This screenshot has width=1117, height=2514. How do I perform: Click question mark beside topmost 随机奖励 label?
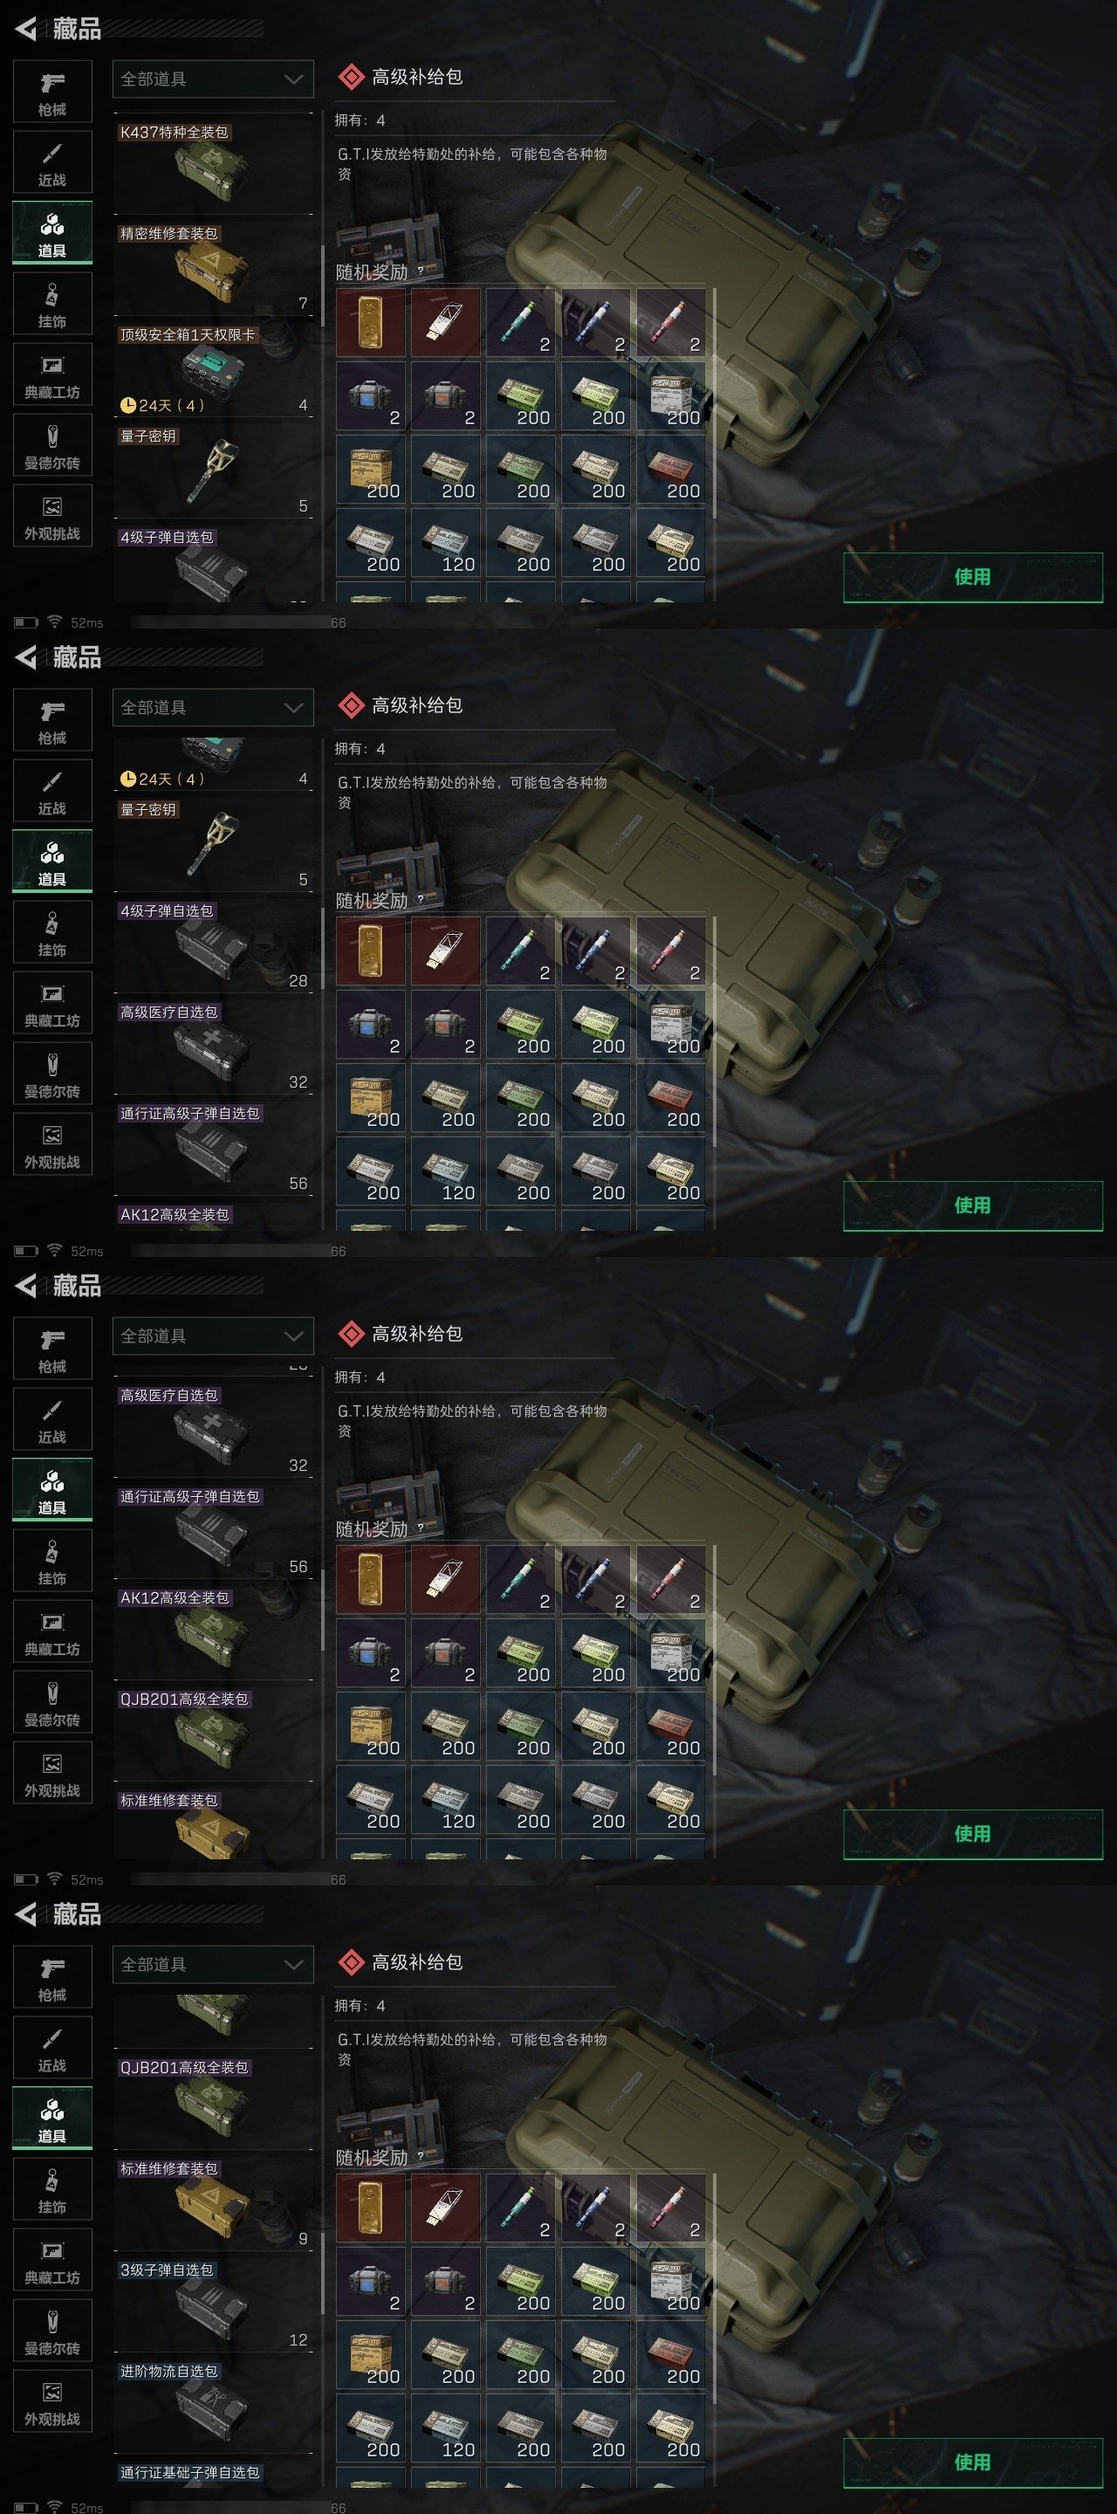[x=421, y=272]
